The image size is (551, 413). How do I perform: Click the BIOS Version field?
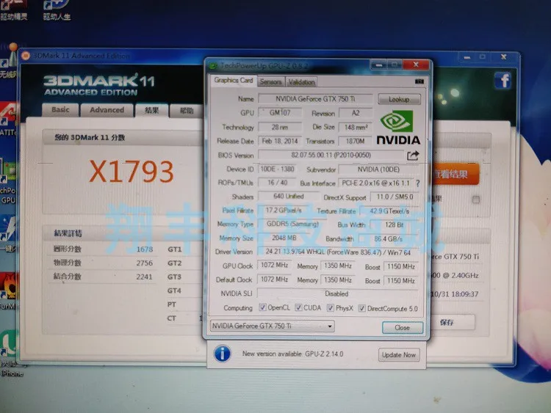pyautogui.click(x=331, y=155)
